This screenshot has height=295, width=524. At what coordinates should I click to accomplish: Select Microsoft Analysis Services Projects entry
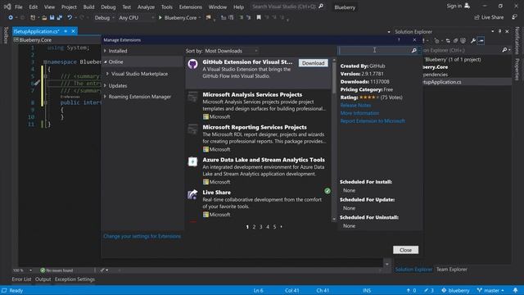tap(259, 106)
